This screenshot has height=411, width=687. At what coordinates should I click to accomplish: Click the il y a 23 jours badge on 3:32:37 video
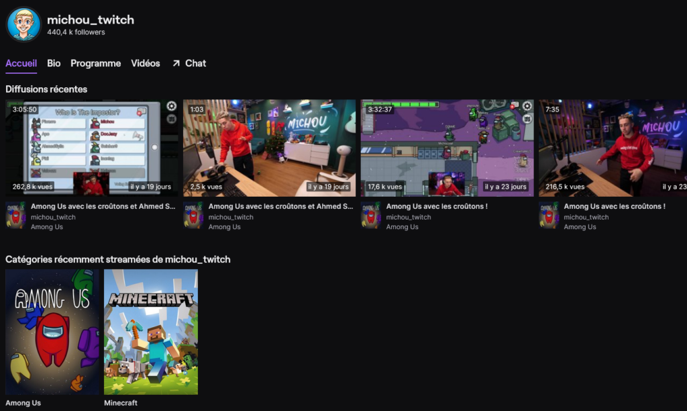pyautogui.click(x=506, y=187)
